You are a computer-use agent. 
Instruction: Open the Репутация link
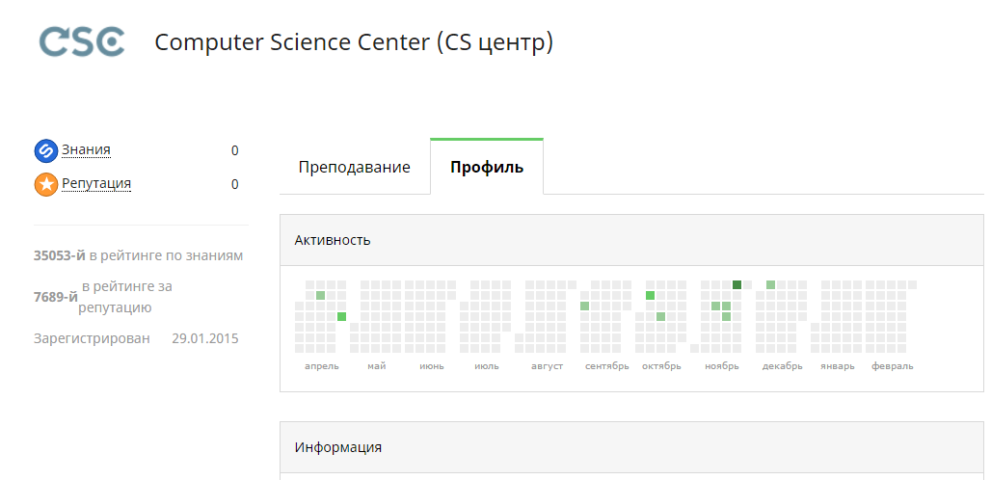click(96, 183)
